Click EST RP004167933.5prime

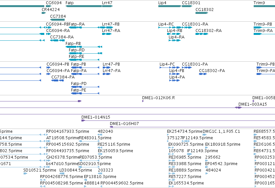(68, 131)
